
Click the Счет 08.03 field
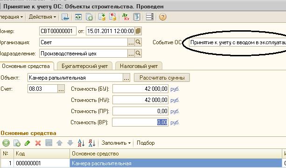tap(42, 89)
